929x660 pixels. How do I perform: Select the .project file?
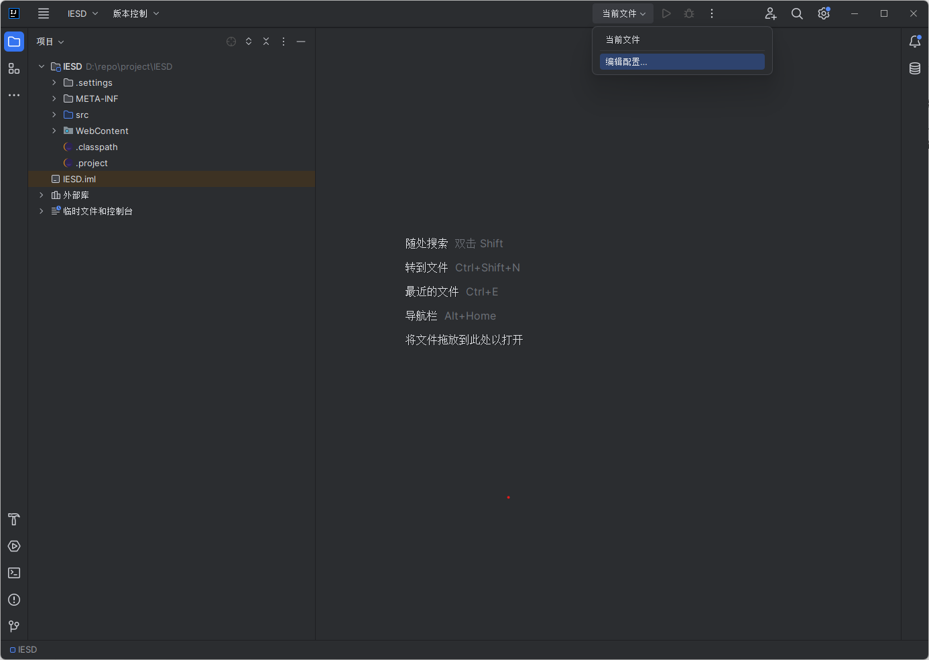point(92,163)
